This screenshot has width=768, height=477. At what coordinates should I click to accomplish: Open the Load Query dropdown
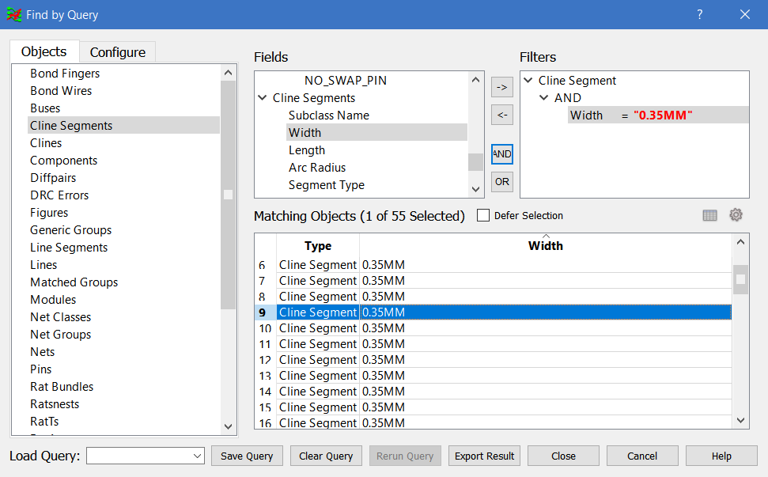(x=198, y=456)
